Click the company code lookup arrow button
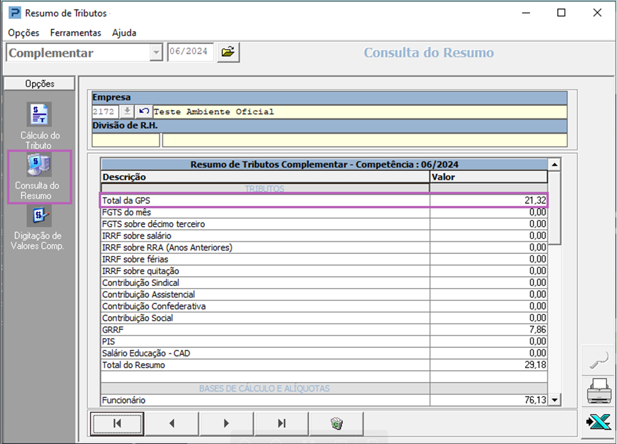Image resolution: width=617 pixels, height=444 pixels. (127, 111)
